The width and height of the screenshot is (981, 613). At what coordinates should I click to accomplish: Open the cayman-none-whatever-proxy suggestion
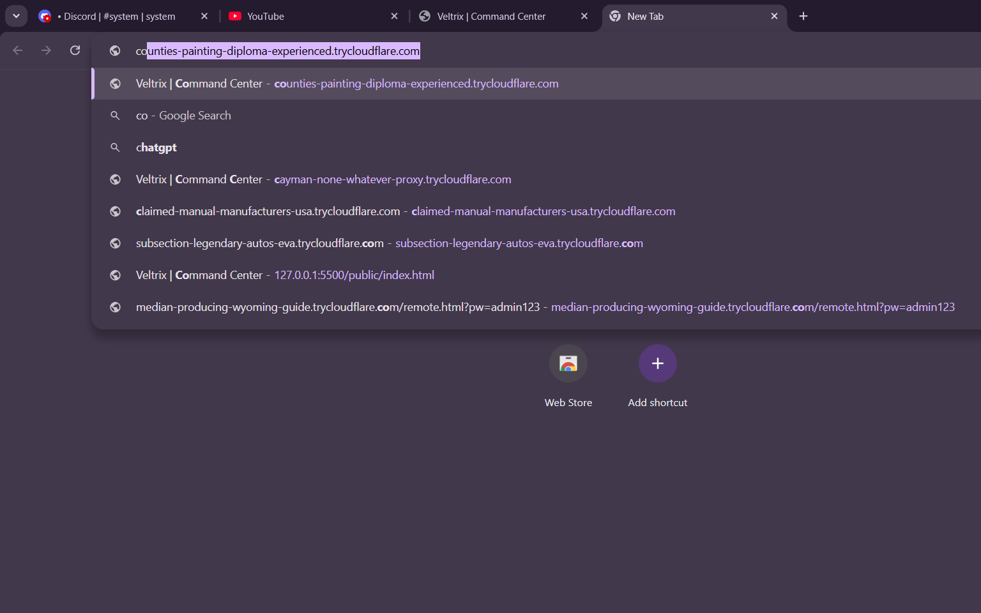323,179
